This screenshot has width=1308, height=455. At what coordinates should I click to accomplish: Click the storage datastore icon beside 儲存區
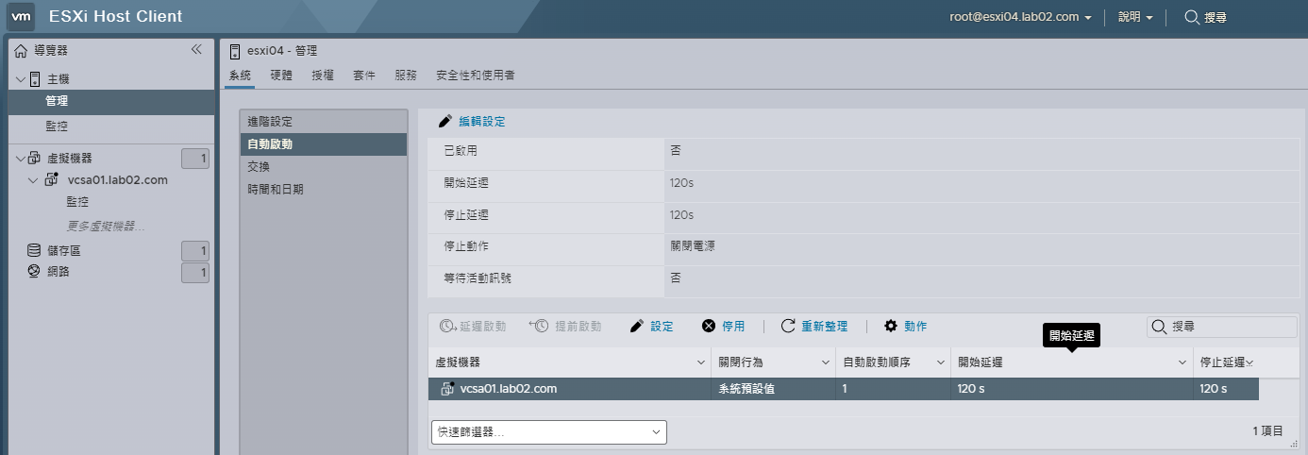pyautogui.click(x=34, y=250)
